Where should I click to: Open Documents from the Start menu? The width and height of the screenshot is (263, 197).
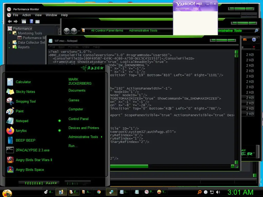[x=77, y=91]
